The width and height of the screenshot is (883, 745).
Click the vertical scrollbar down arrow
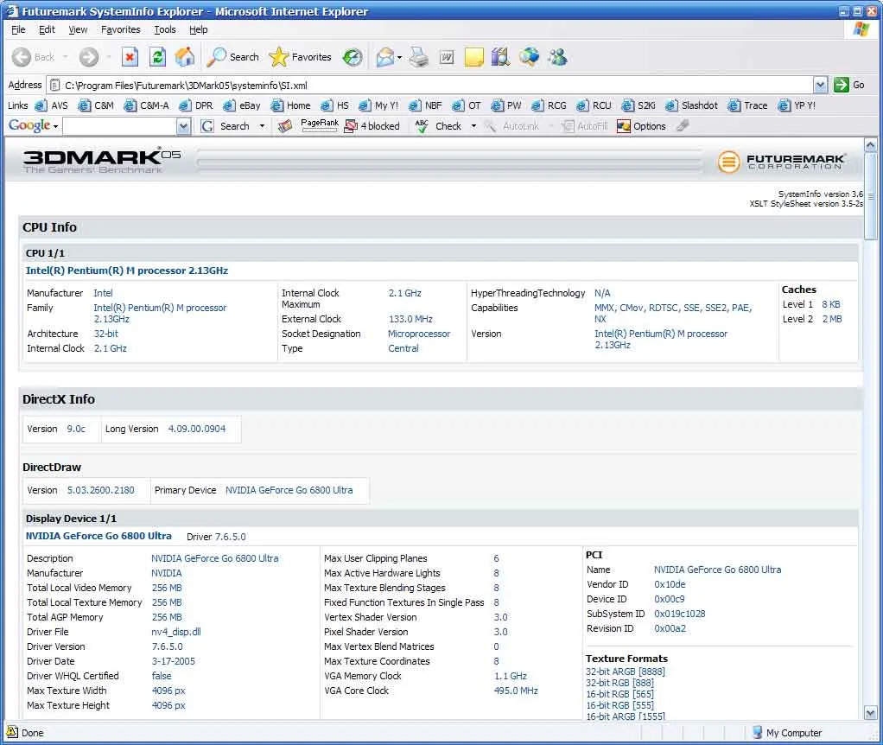(870, 713)
